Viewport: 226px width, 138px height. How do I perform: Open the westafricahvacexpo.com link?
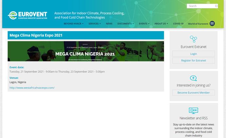(x=32, y=88)
